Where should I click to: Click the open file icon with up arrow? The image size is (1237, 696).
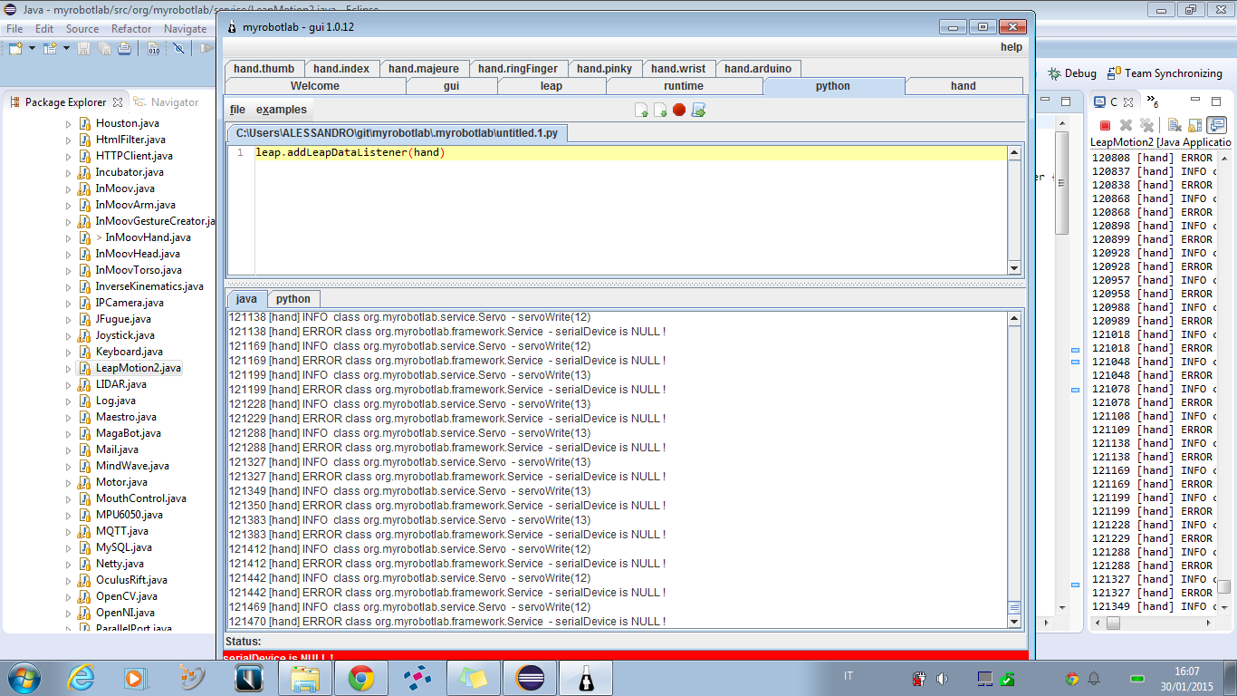coord(641,110)
